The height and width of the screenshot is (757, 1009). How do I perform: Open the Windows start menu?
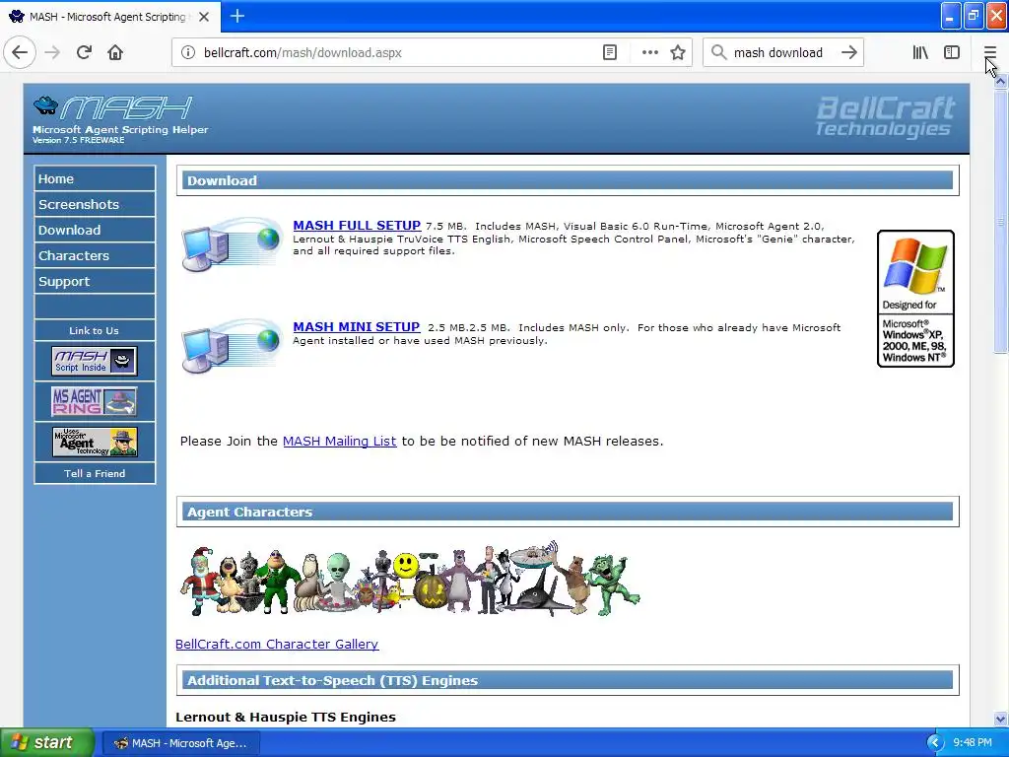pos(47,742)
